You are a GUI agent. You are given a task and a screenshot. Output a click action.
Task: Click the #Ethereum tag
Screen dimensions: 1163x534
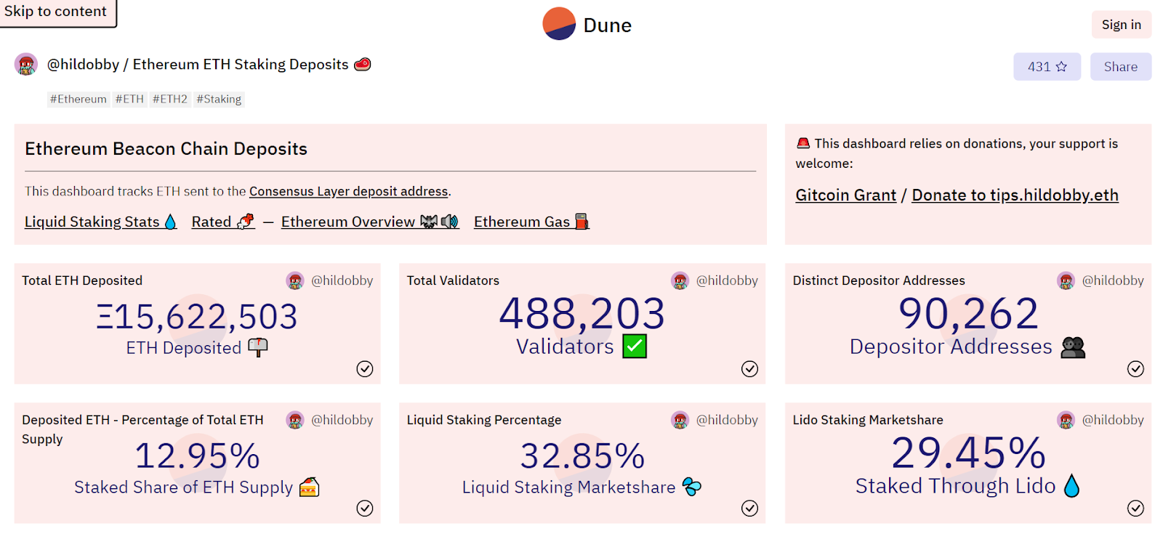tap(79, 100)
